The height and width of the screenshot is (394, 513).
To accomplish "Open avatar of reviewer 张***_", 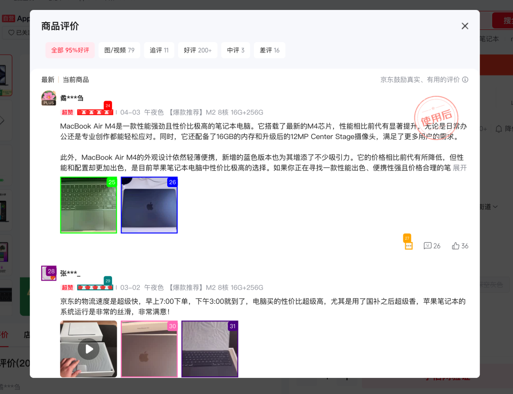I will [49, 273].
